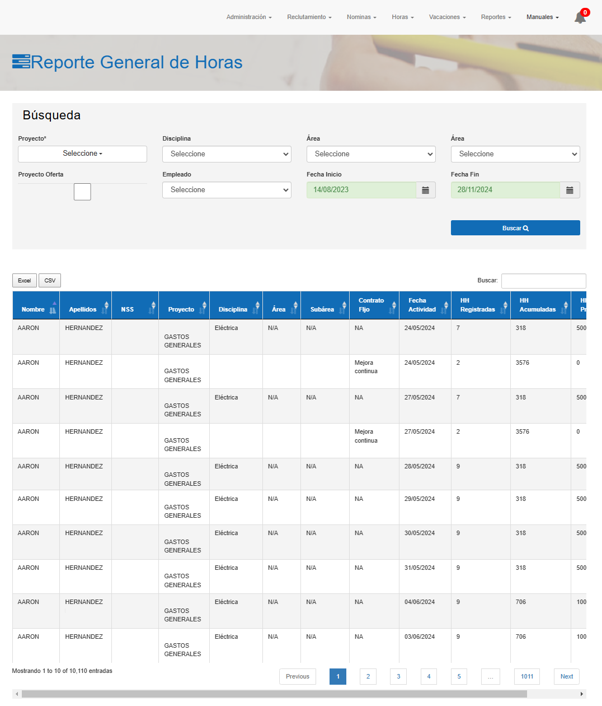Expand the Disciplina select box

(227, 154)
